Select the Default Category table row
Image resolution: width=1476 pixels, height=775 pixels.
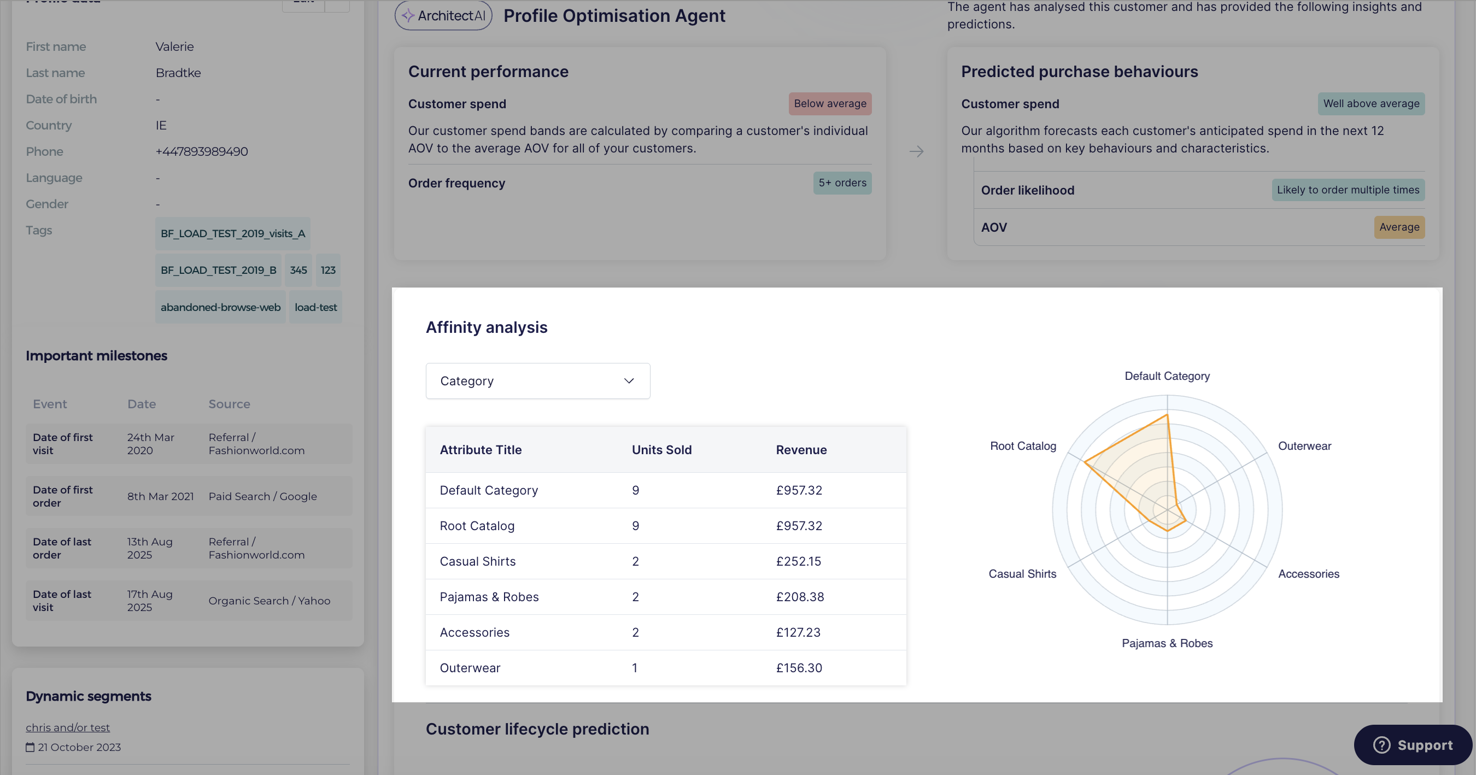tap(665, 490)
